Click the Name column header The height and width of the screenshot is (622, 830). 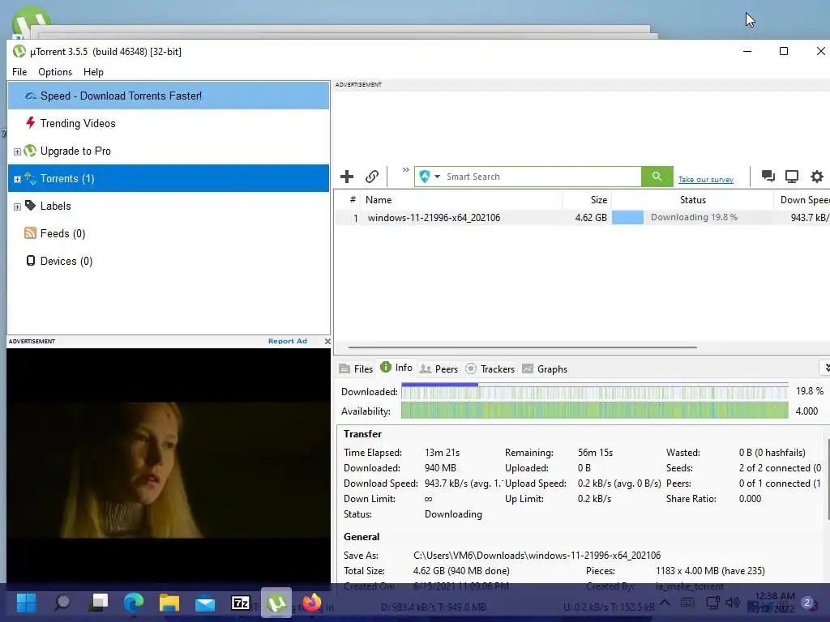point(461,200)
